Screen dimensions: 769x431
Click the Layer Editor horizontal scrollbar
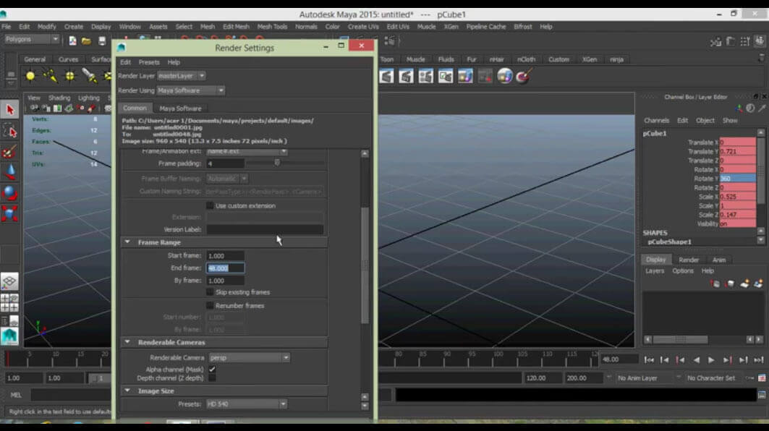[680, 339]
